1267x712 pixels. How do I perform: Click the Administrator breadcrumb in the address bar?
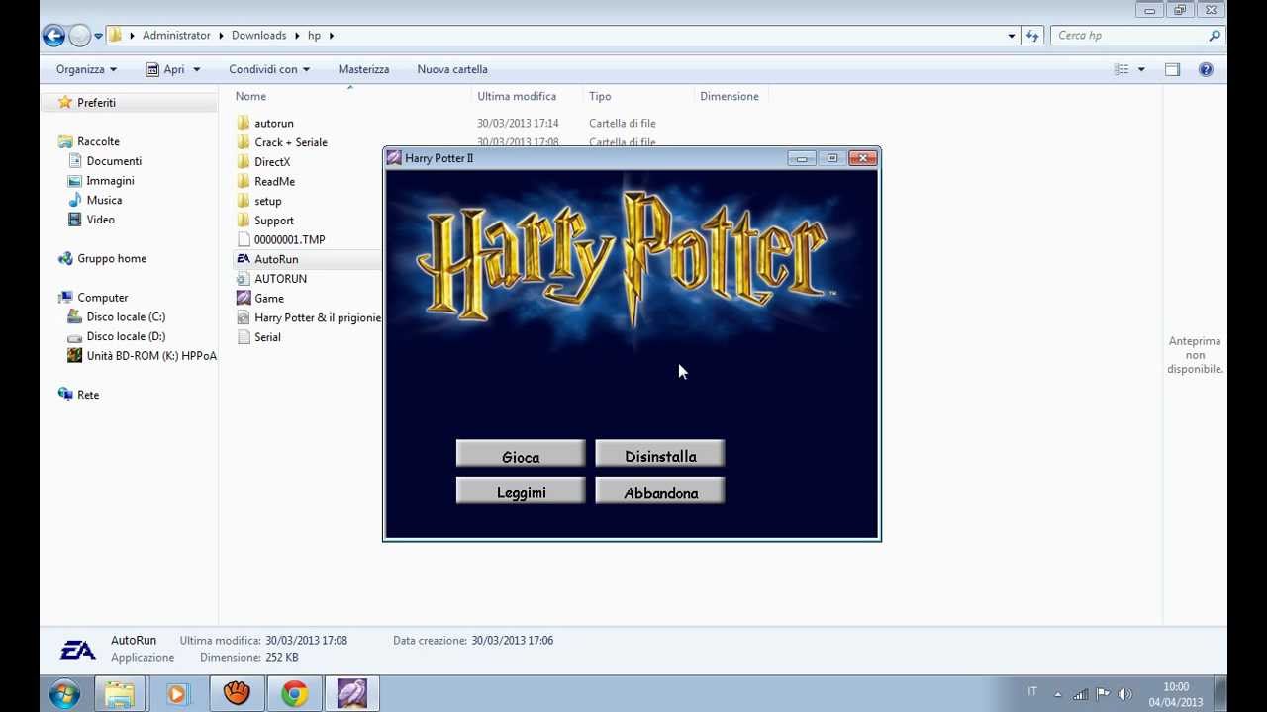pos(176,35)
